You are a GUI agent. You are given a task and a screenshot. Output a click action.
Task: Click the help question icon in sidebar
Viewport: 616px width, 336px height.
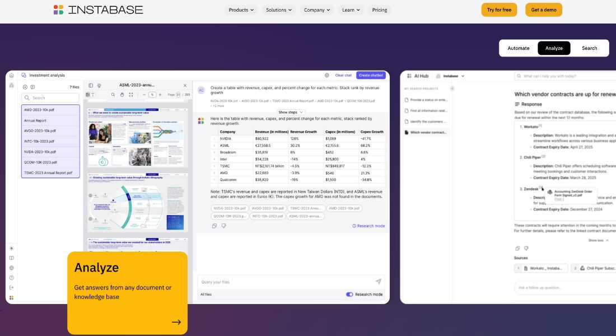point(11,278)
